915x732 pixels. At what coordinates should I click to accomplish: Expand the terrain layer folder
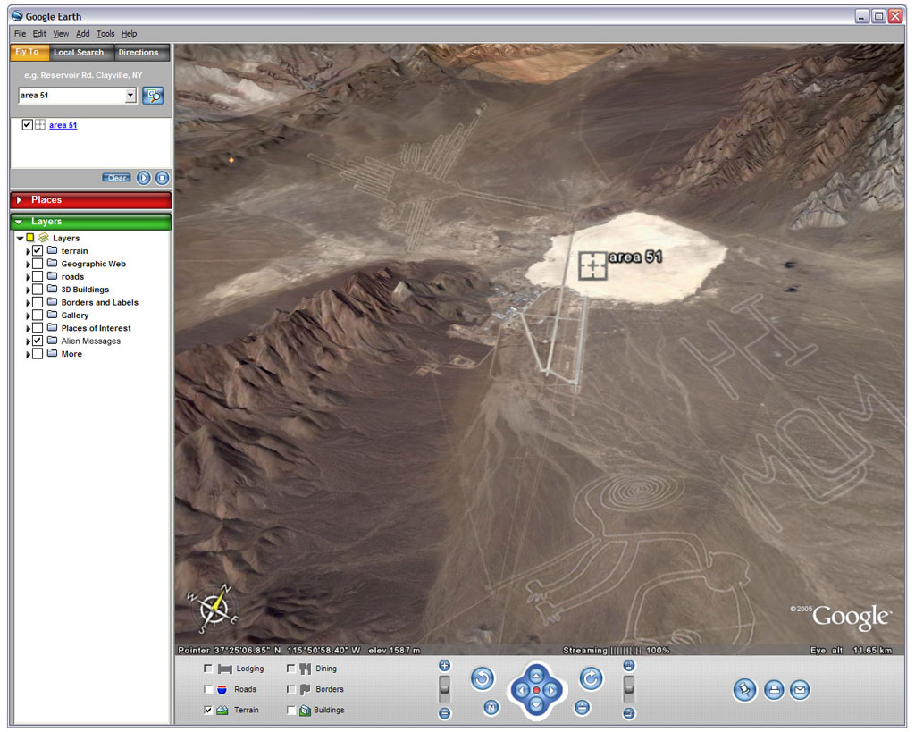[28, 251]
